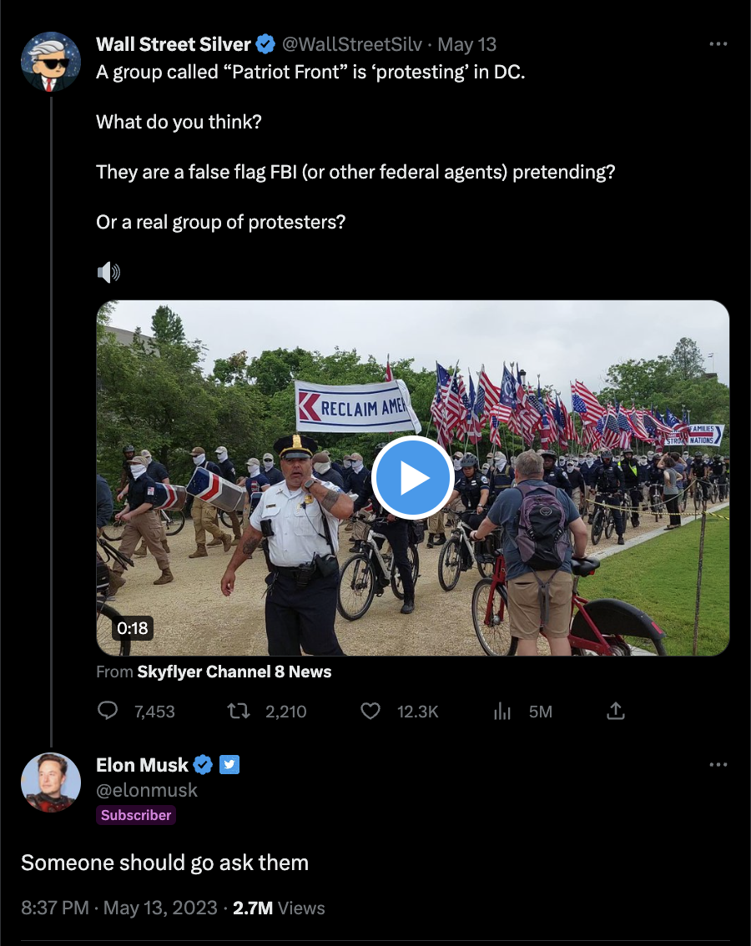Like the Wall Street Silver tweet

370,711
